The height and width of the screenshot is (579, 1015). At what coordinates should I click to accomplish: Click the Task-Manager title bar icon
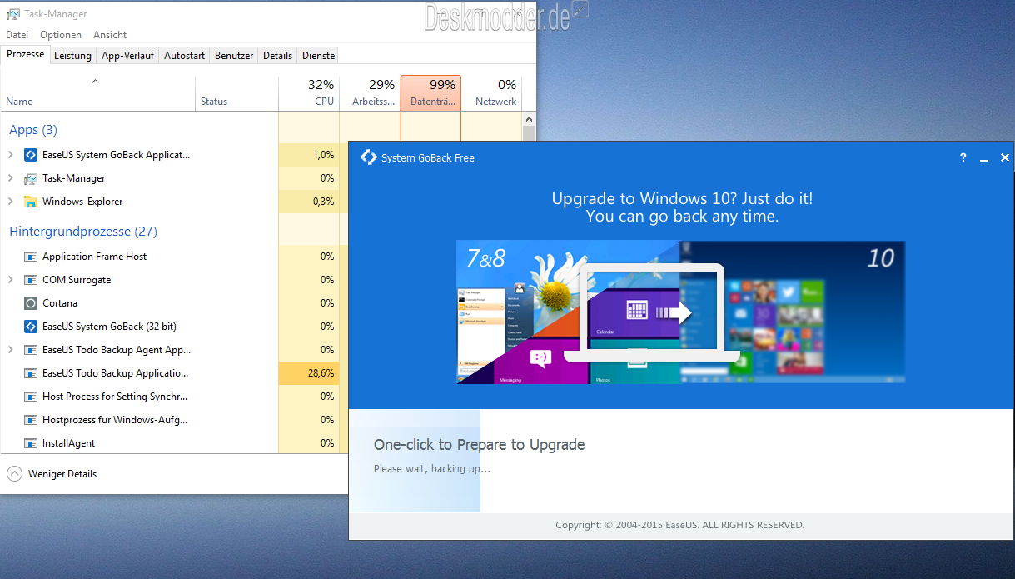[12, 14]
